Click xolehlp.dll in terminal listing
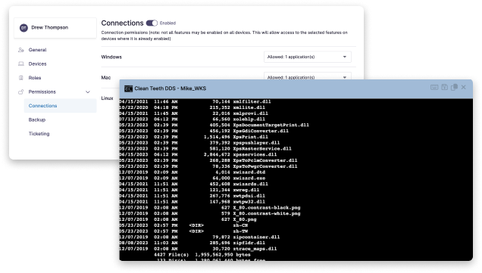 [x=249, y=119]
